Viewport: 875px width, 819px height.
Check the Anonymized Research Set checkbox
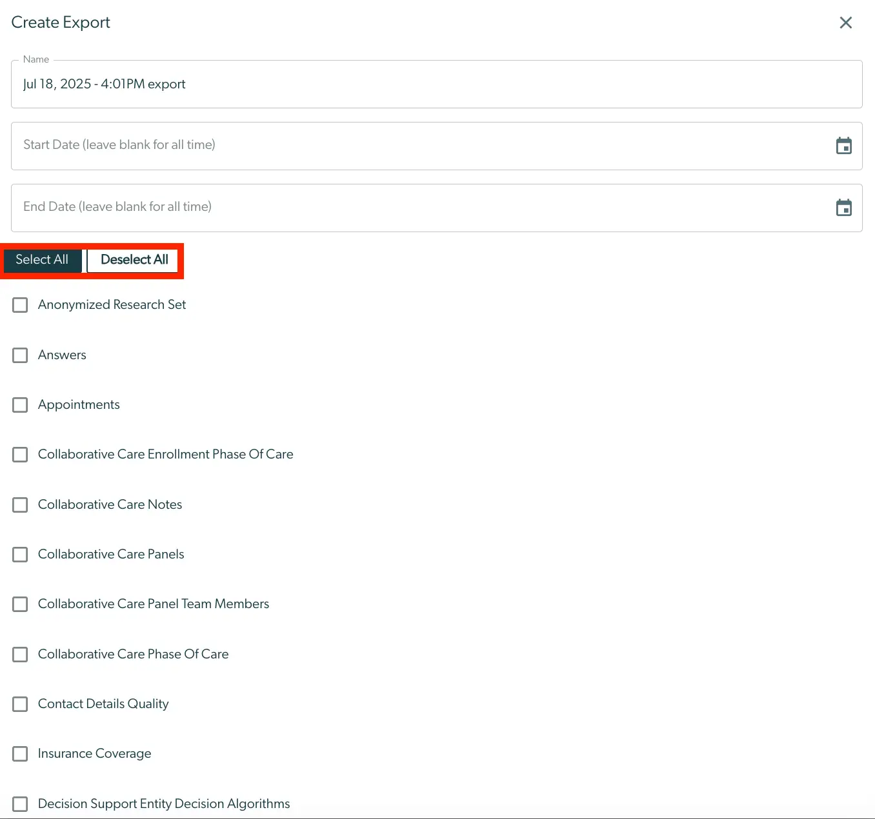(20, 305)
